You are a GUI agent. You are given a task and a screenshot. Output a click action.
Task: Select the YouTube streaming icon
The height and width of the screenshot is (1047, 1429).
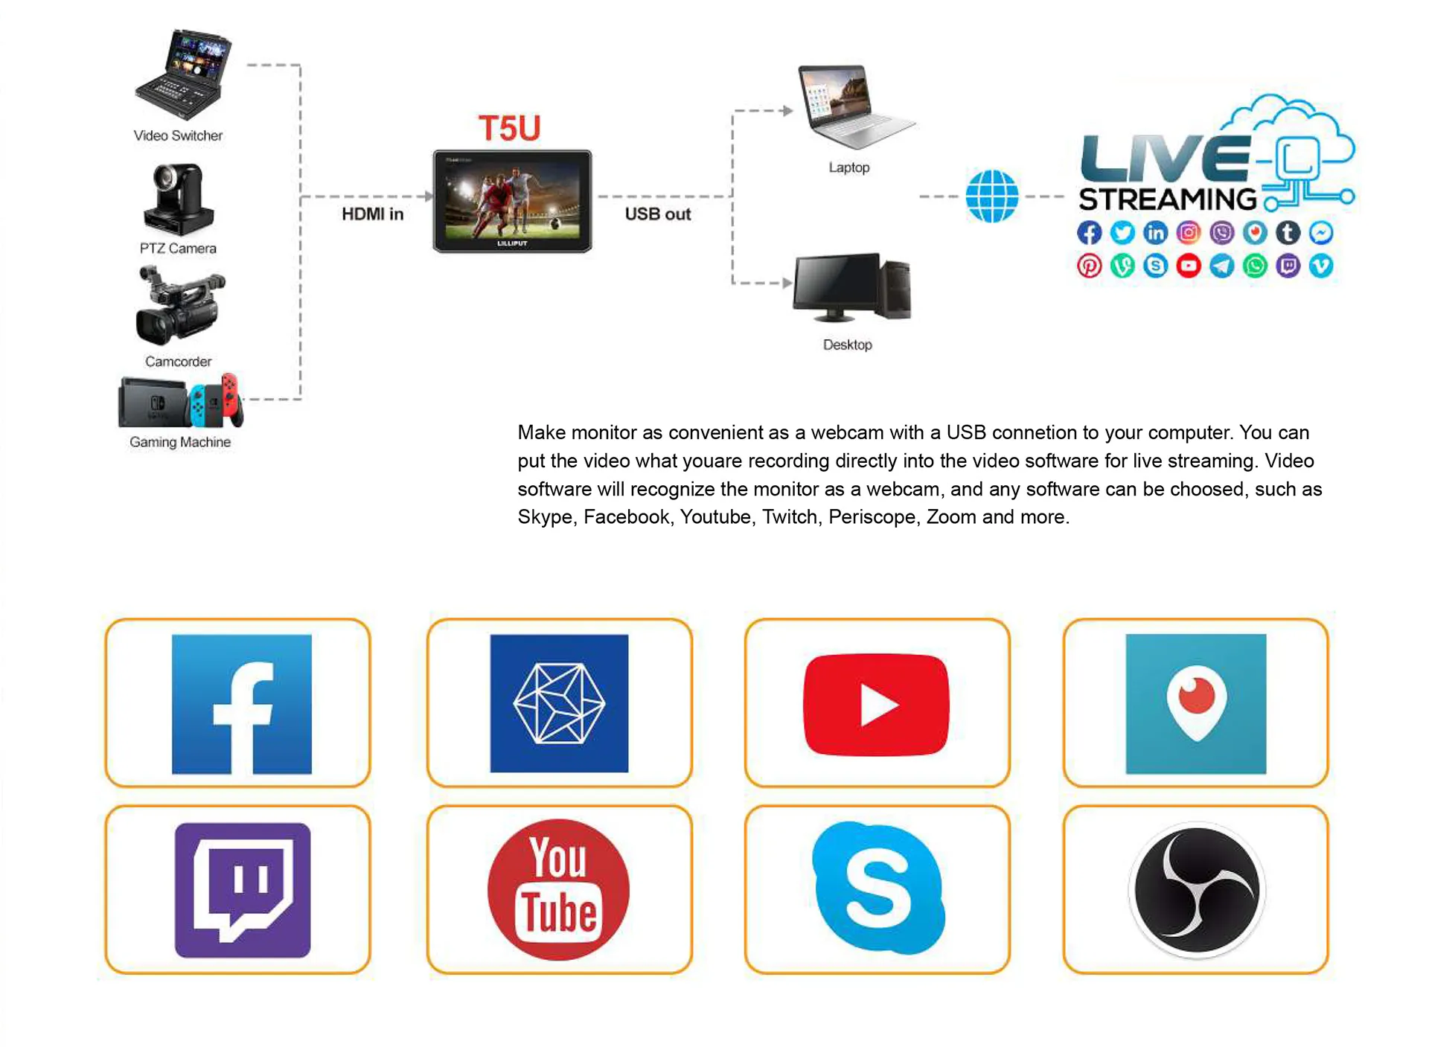pyautogui.click(x=875, y=696)
